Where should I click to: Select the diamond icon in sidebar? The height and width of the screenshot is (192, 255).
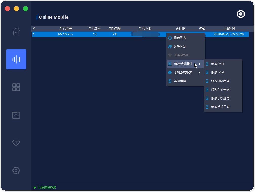[16, 143]
